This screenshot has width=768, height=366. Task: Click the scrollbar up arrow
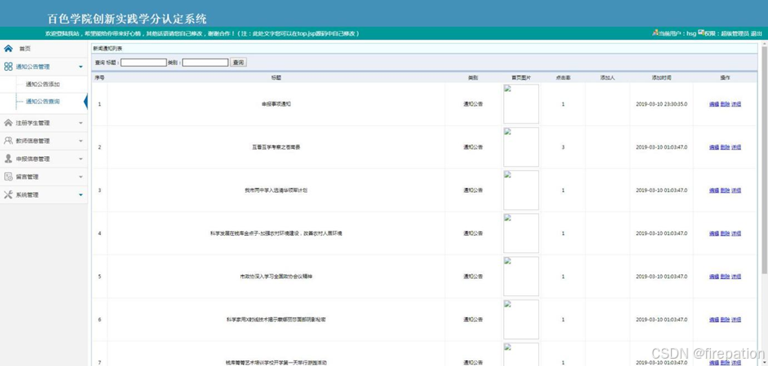(x=764, y=44)
